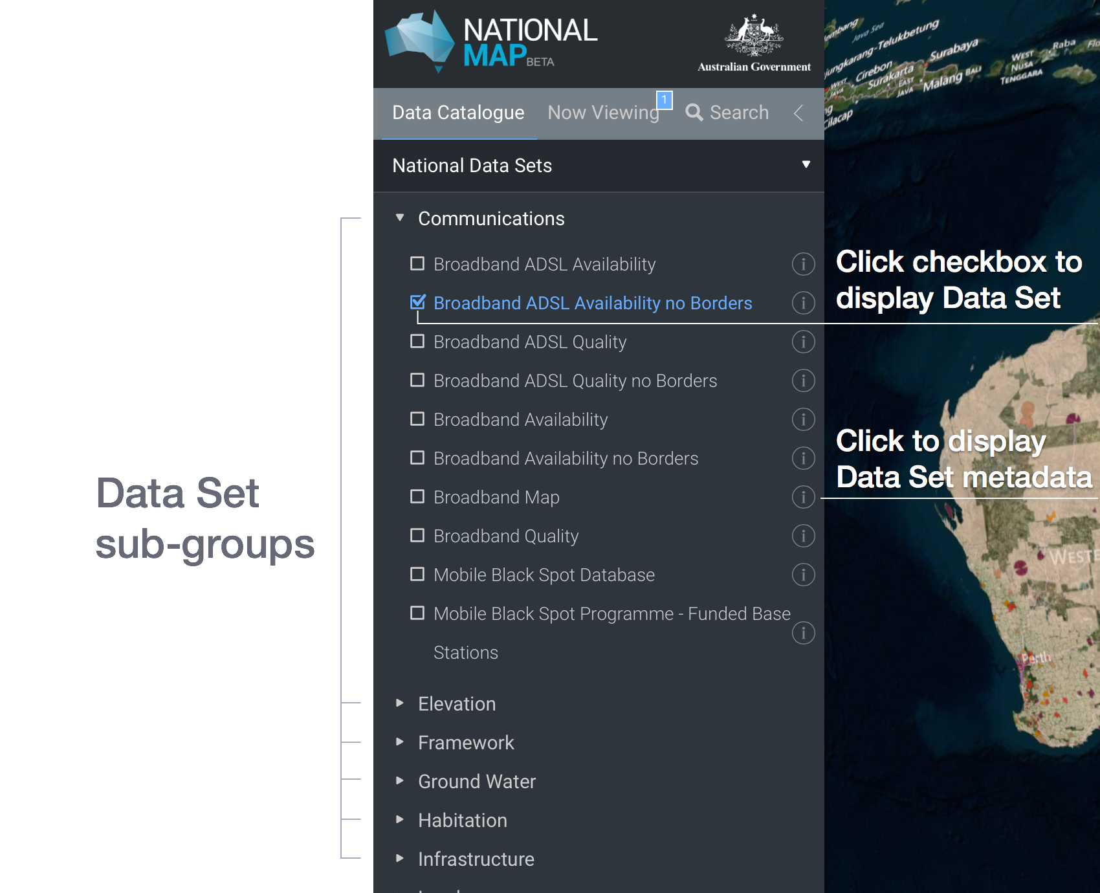Click Perth on the map

tap(1036, 658)
